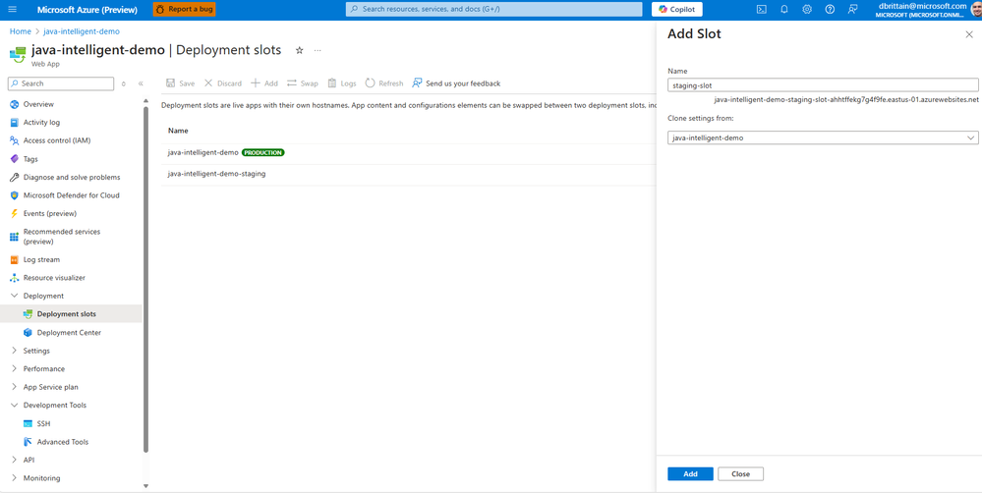The width and height of the screenshot is (982, 493).
Task: Open Copilot
Action: click(x=676, y=10)
